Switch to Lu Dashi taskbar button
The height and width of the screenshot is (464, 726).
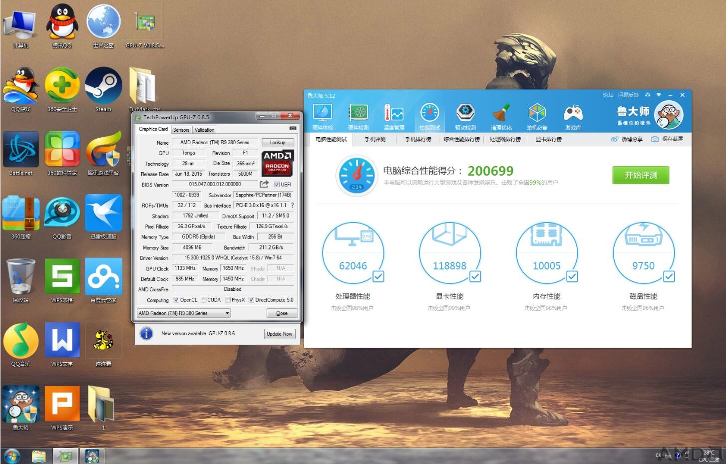click(92, 456)
